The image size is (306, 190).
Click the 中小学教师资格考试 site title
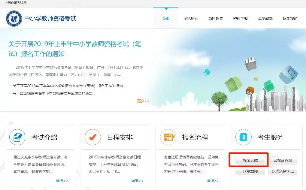[50, 18]
